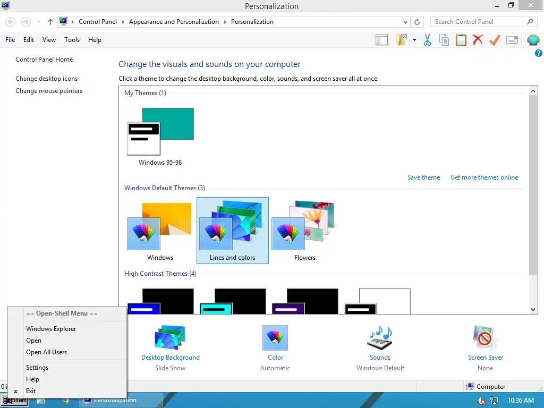The width and height of the screenshot is (544, 408).
Task: Click the muted volume tray icon
Action: point(481,401)
